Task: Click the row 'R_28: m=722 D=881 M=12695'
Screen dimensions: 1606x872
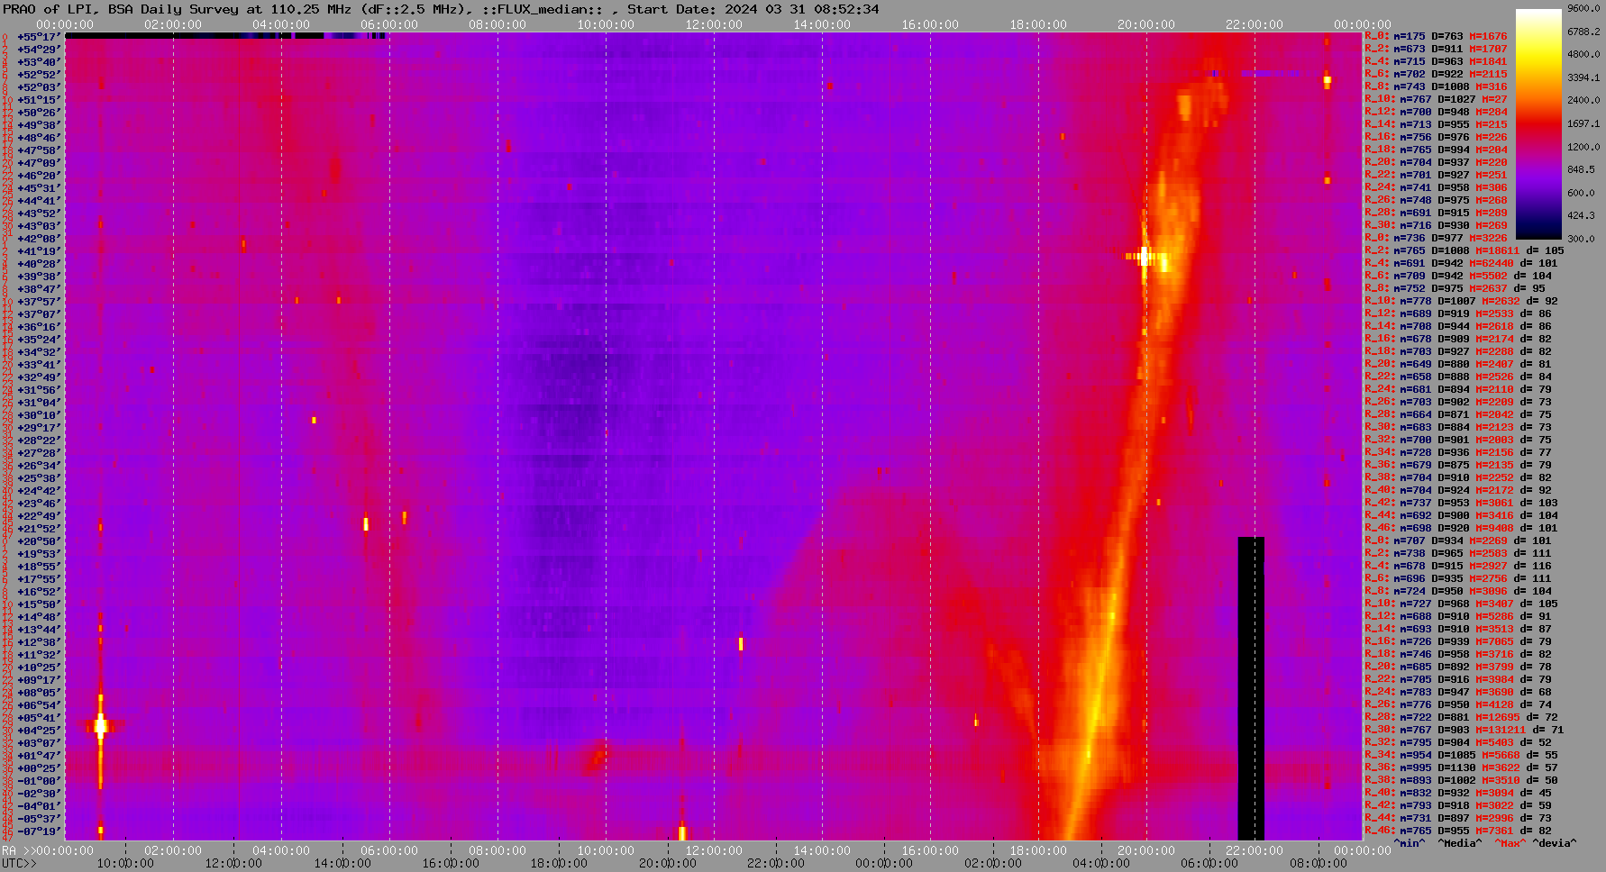Action: tap(1461, 718)
